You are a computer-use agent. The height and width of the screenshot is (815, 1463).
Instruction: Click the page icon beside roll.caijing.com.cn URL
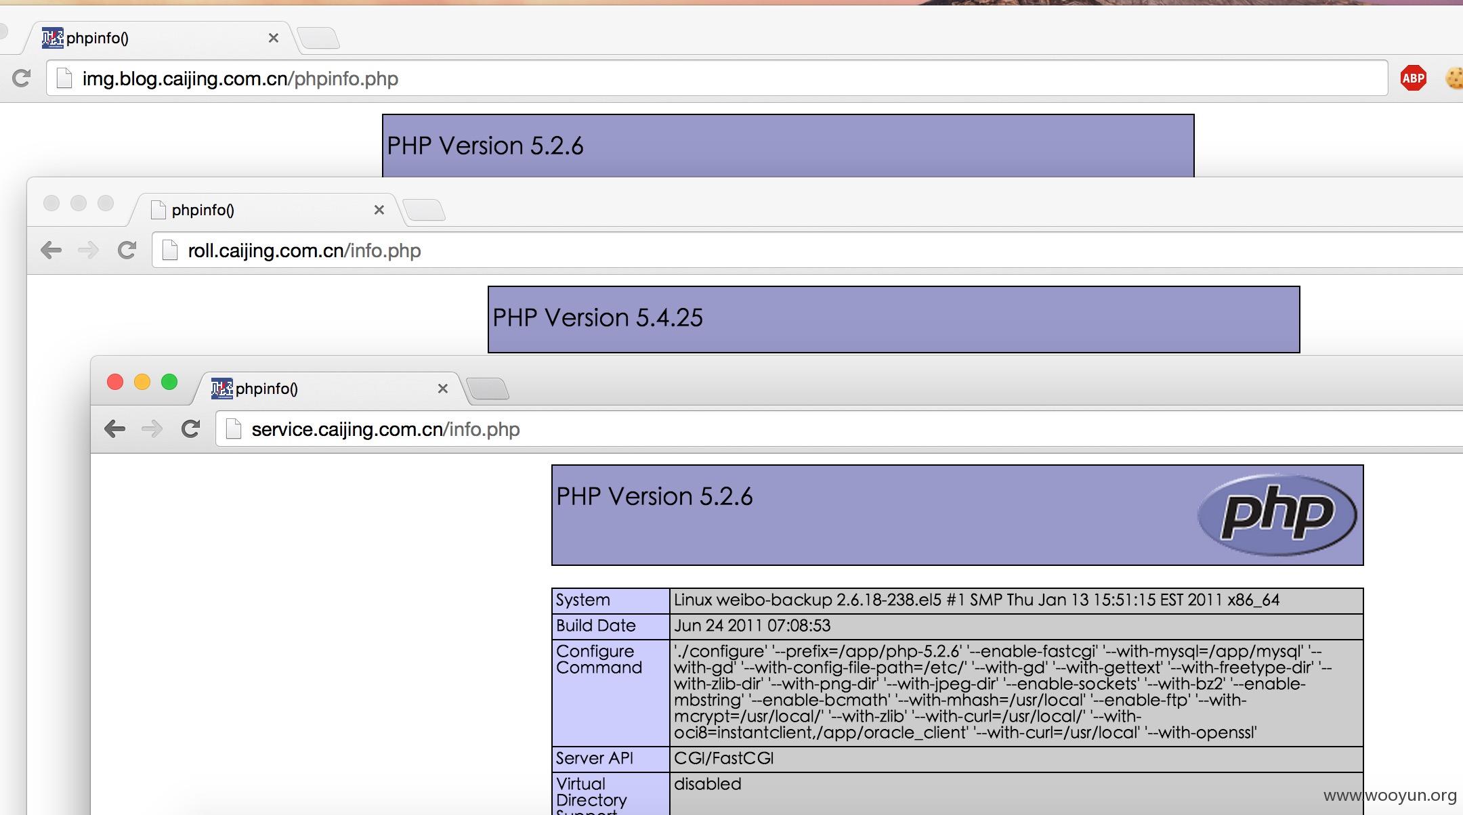click(x=170, y=250)
